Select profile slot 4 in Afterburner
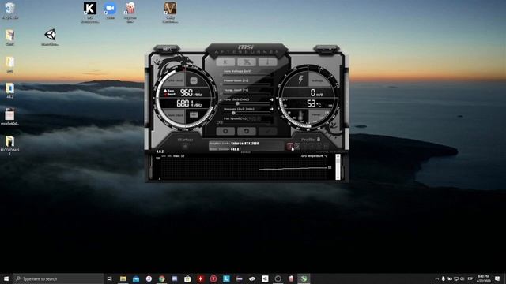The height and width of the screenshot is (284, 506). (x=312, y=147)
